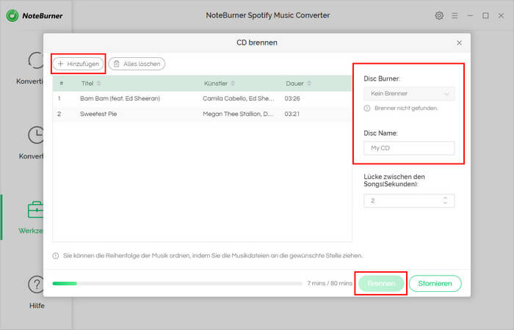Open the history clock sidebar icon
Screen dimensions: 514x330
click(x=36, y=135)
